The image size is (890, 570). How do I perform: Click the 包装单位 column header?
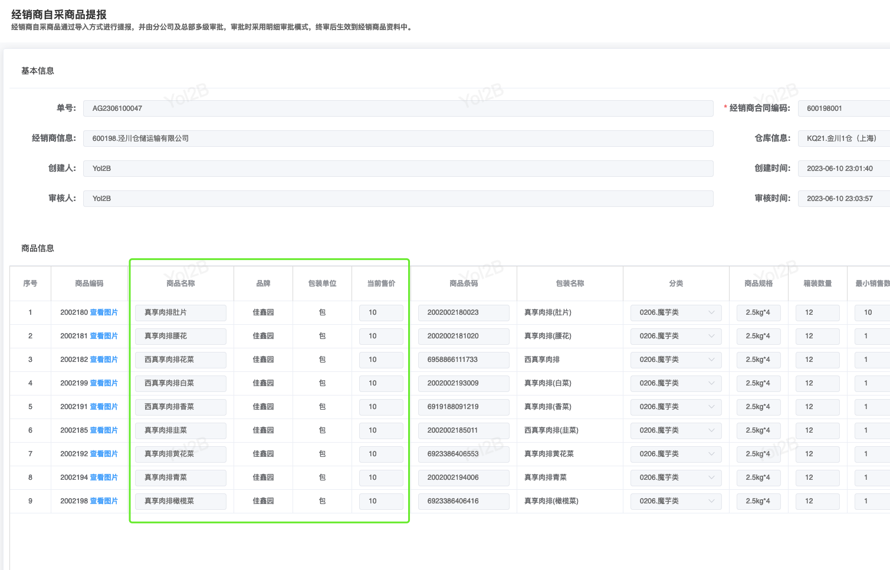[x=322, y=284]
